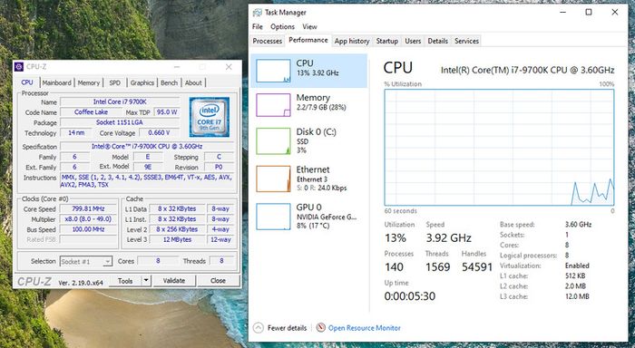
Task: Click the i7-9700K CPU heading text
Action: click(527, 70)
